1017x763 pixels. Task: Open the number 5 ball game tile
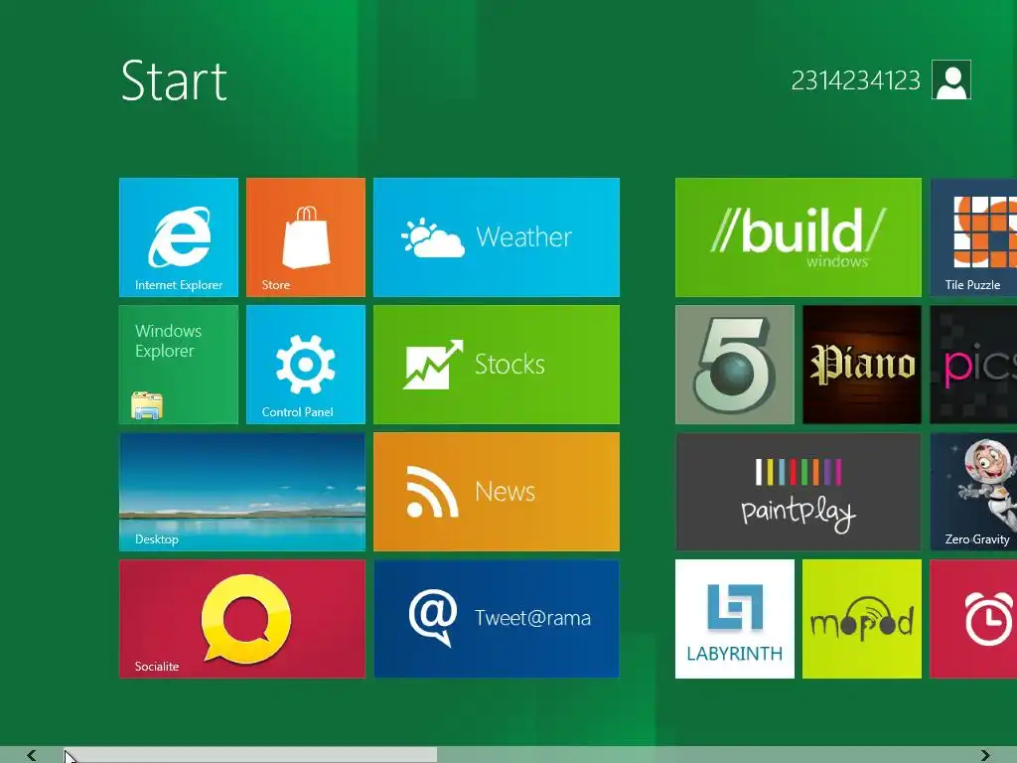(734, 364)
